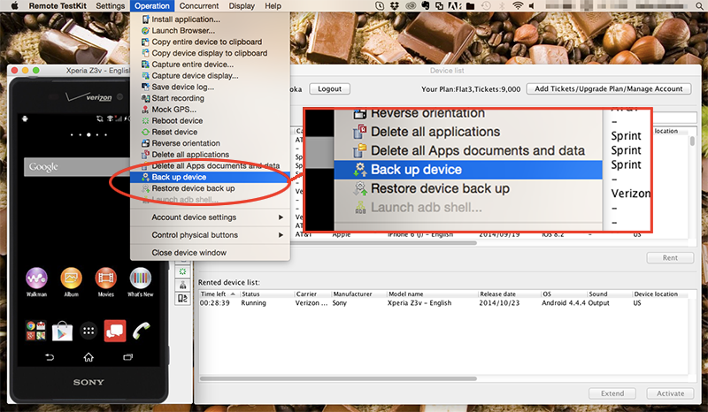The width and height of the screenshot is (708, 412).
Task: Open the red Messaging app icon
Action: [x=115, y=331]
